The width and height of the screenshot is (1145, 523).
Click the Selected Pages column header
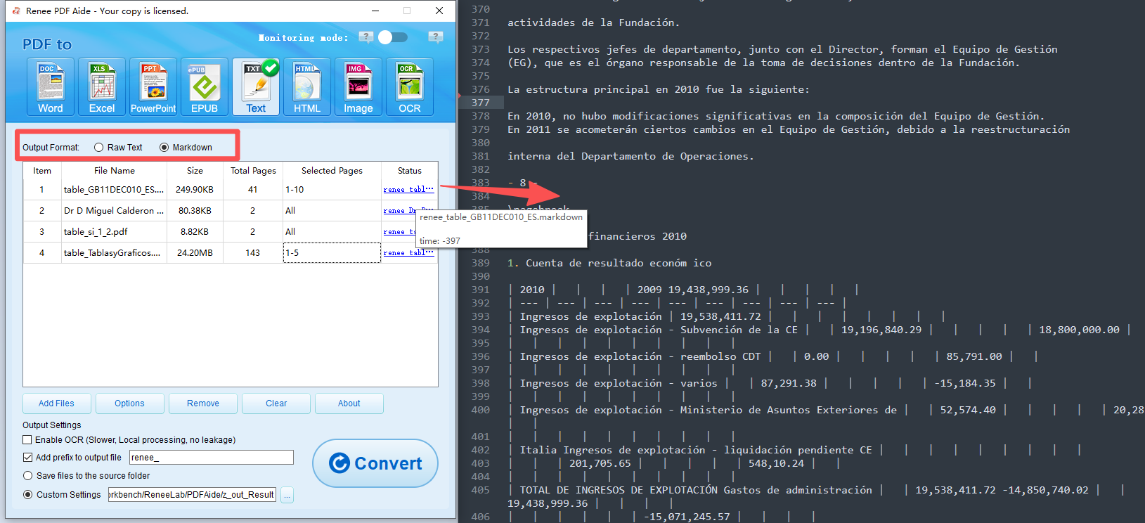pos(332,171)
